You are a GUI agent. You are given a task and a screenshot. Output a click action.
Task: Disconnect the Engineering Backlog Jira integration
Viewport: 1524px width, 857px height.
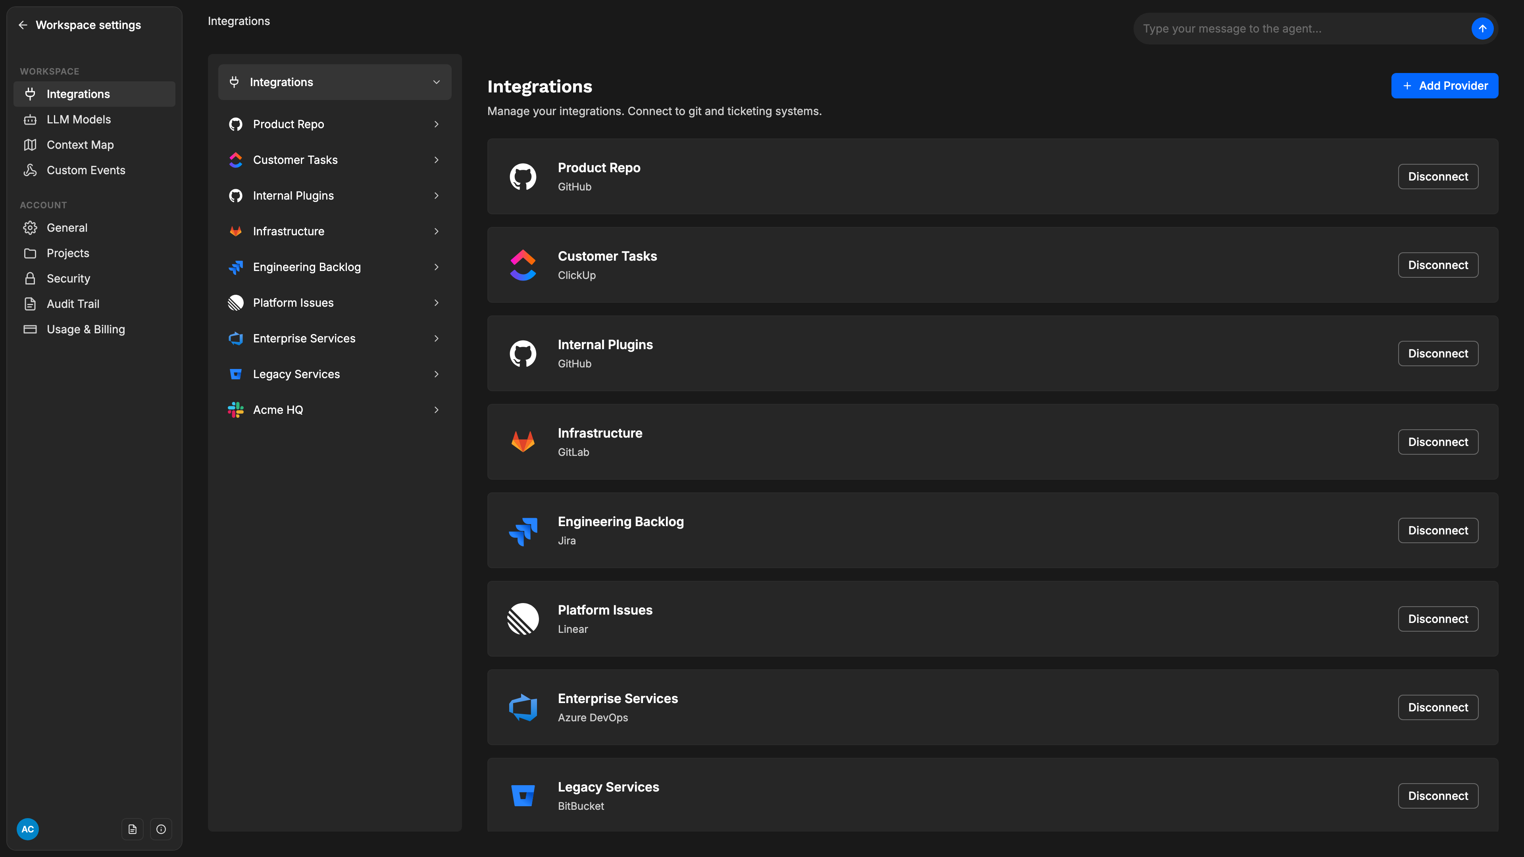tap(1438, 530)
